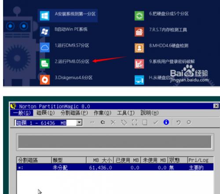220x194 pixels.
Task: Click the label tag toolbar icon
Action: point(124,122)
